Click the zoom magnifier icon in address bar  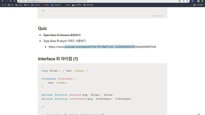184,1
